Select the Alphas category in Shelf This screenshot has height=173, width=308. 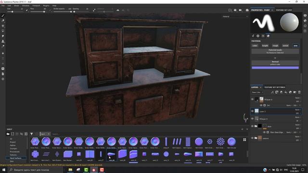pyautogui.click(x=13, y=145)
